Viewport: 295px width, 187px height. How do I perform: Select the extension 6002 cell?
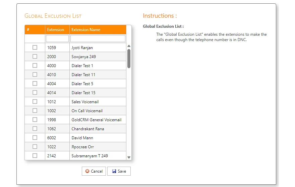(x=57, y=138)
